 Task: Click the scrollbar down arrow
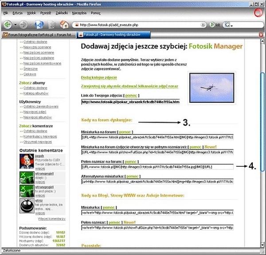coord(262,245)
